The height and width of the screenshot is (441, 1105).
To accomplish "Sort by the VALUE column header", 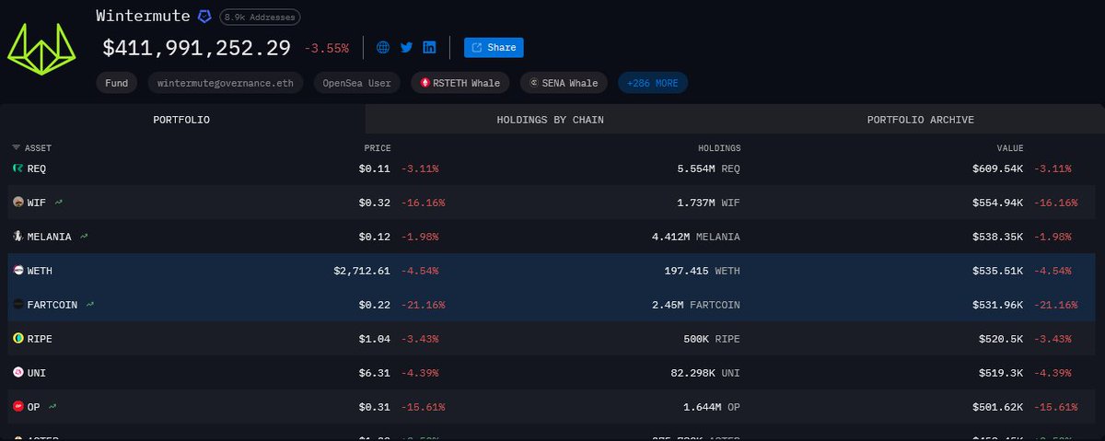I will tap(1009, 148).
